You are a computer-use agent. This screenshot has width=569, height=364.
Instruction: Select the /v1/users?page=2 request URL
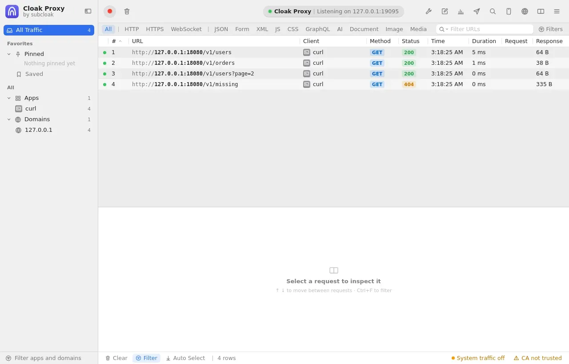193,74
